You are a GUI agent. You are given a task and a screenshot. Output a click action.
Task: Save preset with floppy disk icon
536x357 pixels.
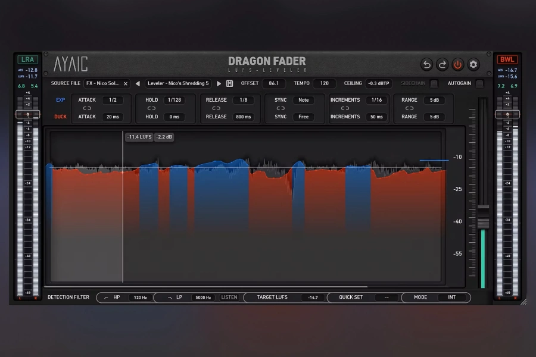(229, 84)
